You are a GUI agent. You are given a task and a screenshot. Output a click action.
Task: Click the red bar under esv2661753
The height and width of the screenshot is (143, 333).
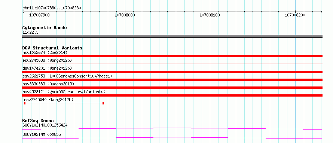pyautogui.click(x=172, y=80)
